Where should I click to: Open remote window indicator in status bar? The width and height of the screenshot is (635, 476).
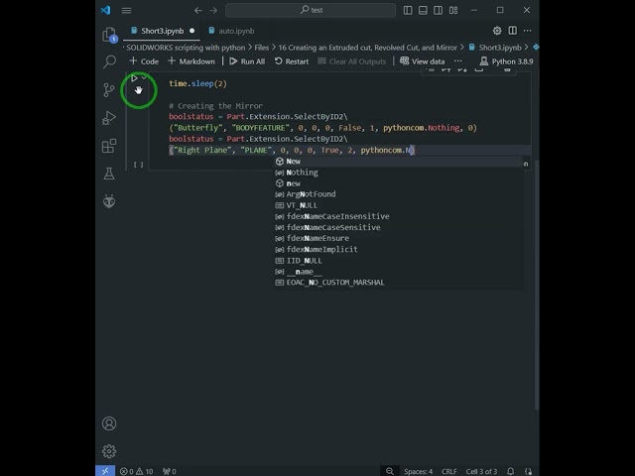(105, 471)
